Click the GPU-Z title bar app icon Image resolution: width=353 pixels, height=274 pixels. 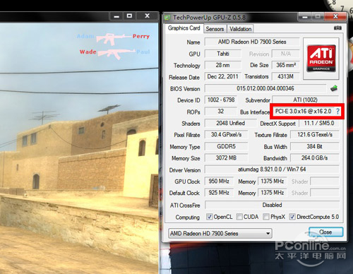pyautogui.click(x=167, y=18)
